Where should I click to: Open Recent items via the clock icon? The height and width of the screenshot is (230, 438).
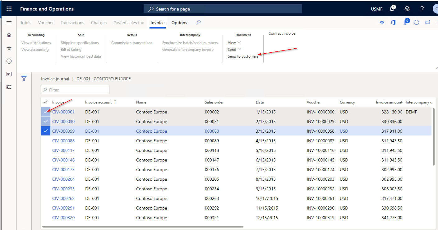(x=9, y=61)
